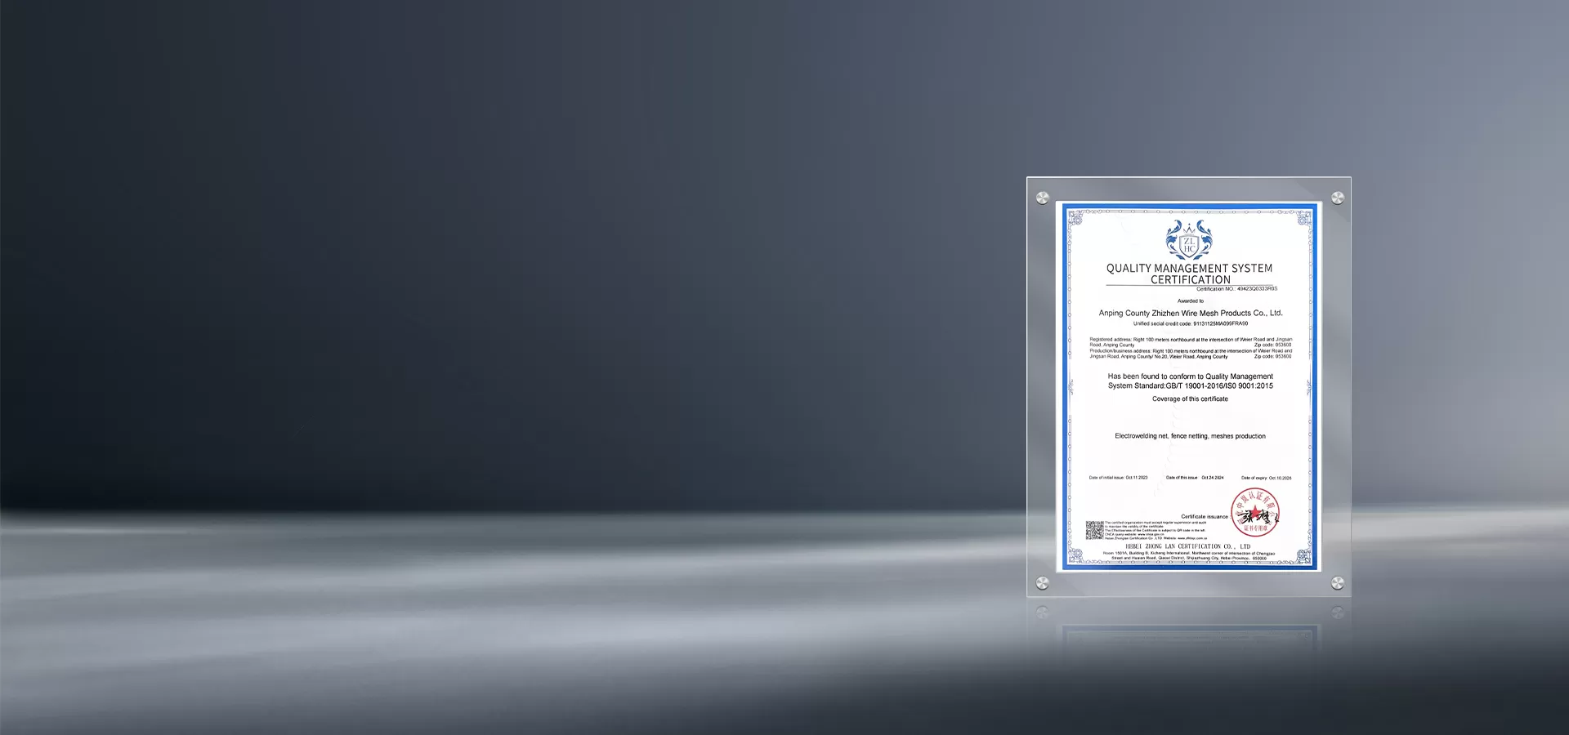Click the word 'CERTIFICATION' in the heading
Viewport: 1569px width, 735px height.
click(x=1191, y=279)
